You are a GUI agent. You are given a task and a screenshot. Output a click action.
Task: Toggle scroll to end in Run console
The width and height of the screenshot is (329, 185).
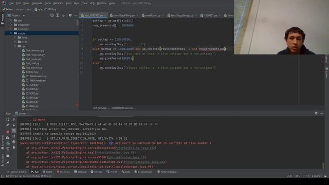[14, 136]
